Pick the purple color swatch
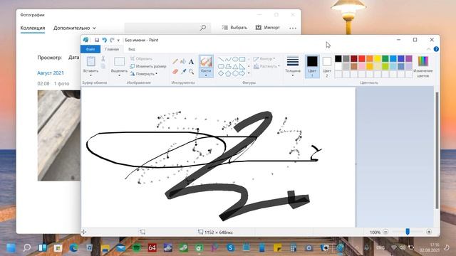This screenshot has height=256, width=456. [408, 58]
